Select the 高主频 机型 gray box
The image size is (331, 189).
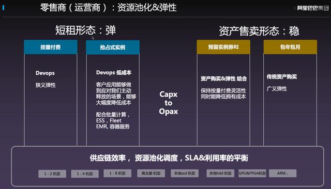click(x=151, y=174)
